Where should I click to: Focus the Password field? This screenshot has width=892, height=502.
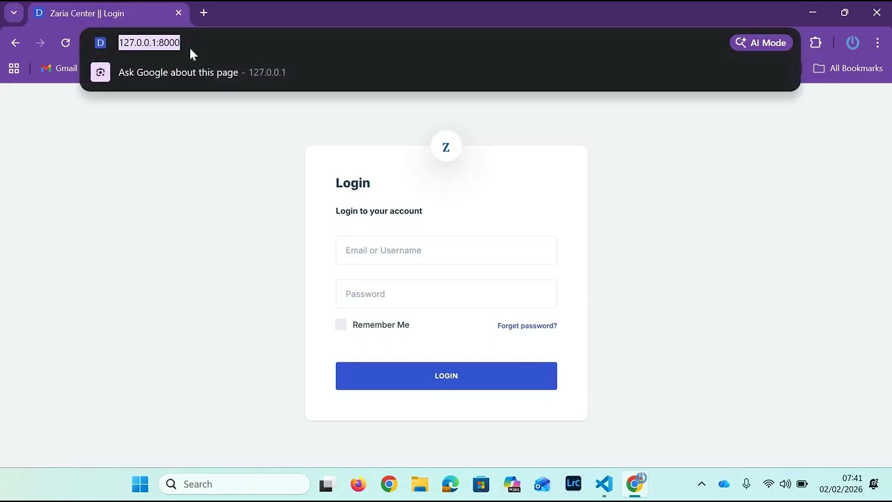pyautogui.click(x=446, y=294)
